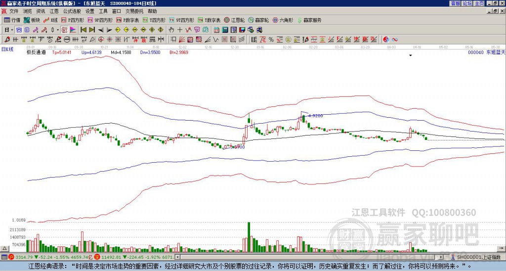
Task: Open the 设置 menu
Action: (x=90, y=11)
